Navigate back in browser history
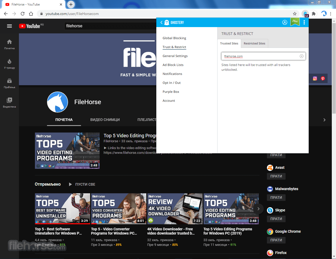Screen dimensions: 336x259 (6, 14)
